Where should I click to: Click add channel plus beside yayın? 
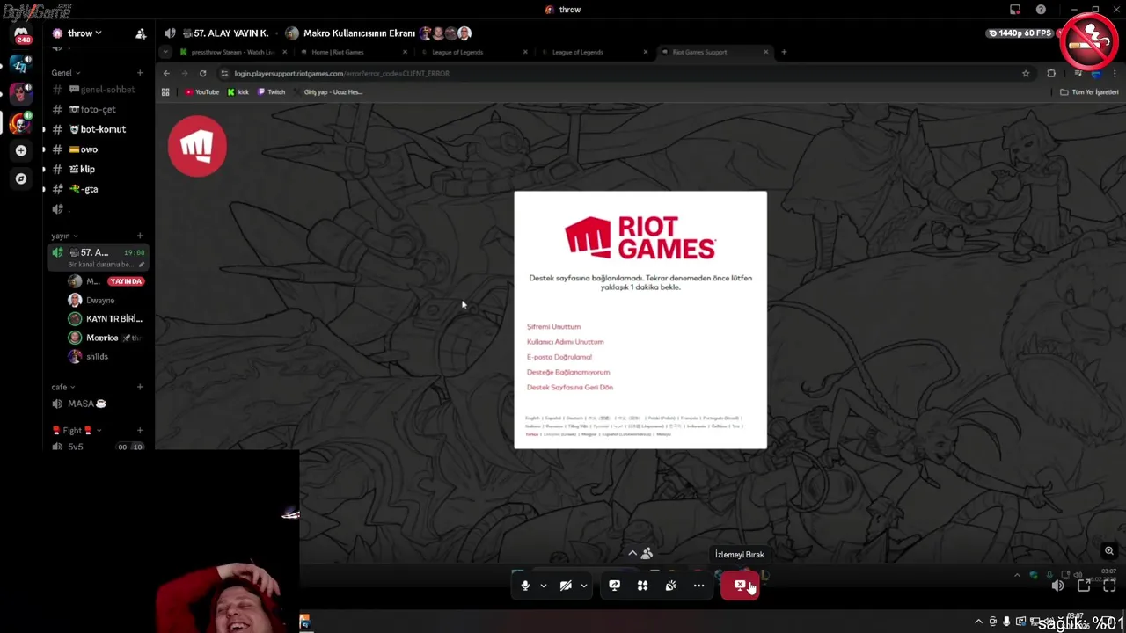[x=140, y=236]
